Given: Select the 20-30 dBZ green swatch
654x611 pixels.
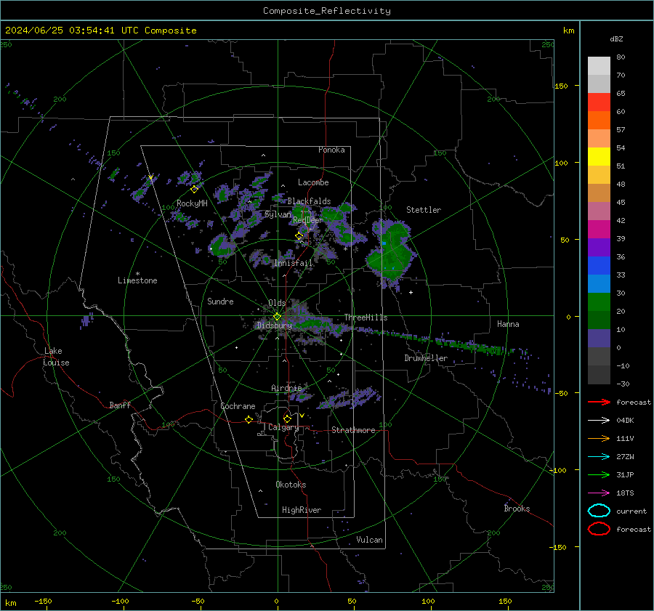Looking at the screenshot, I should click(x=599, y=302).
